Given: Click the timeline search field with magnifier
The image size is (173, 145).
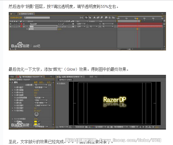Looking at the screenshot, I should [x=37, y=17].
